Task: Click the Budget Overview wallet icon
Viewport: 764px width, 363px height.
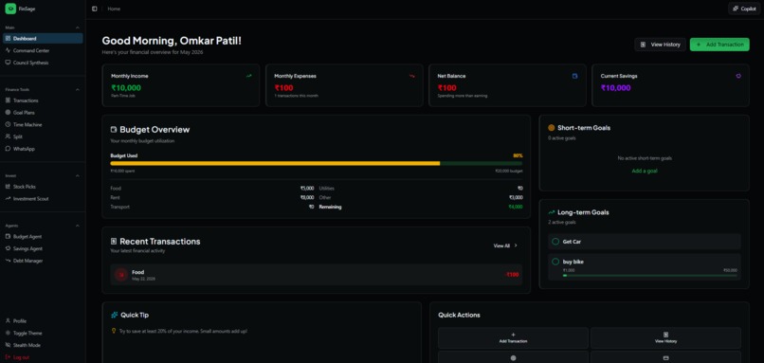Action: point(114,130)
